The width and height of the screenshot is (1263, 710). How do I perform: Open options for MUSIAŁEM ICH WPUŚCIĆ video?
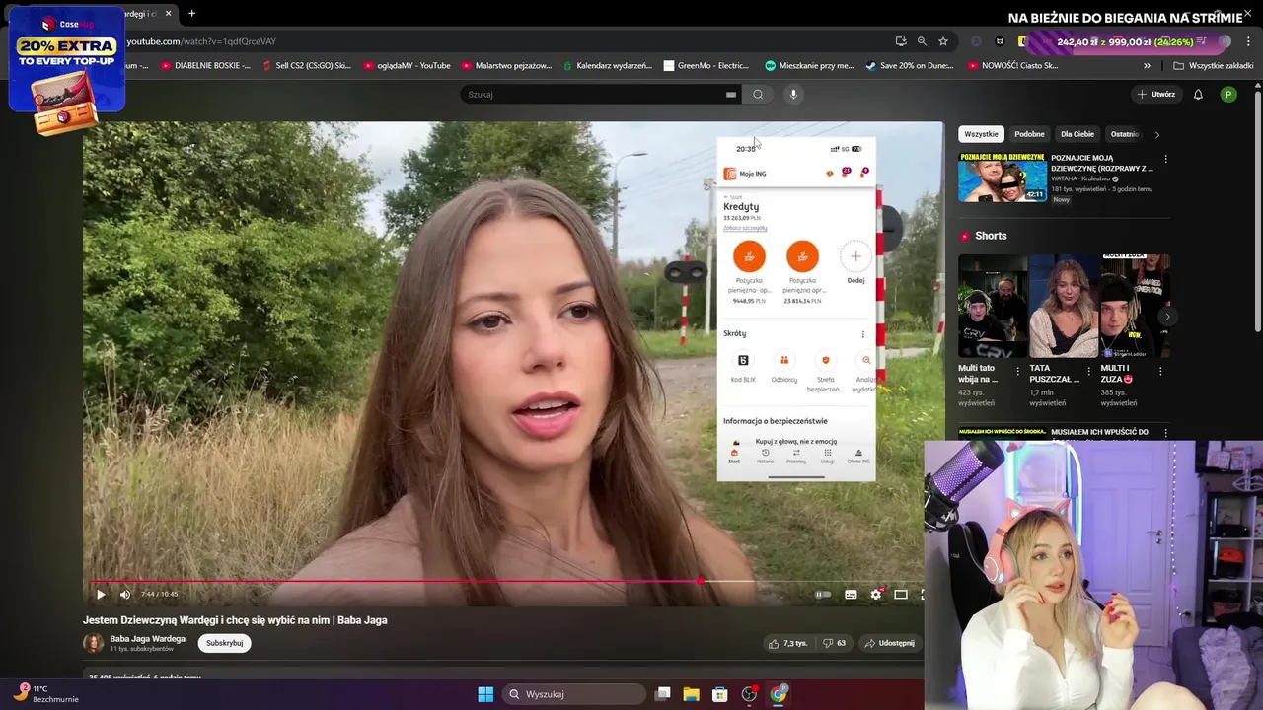point(1165,433)
